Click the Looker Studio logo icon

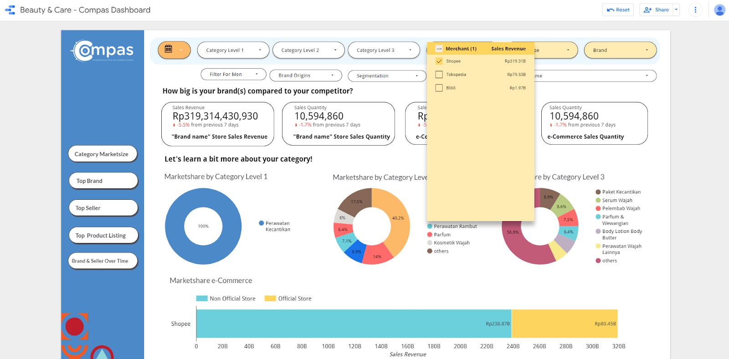(x=10, y=10)
